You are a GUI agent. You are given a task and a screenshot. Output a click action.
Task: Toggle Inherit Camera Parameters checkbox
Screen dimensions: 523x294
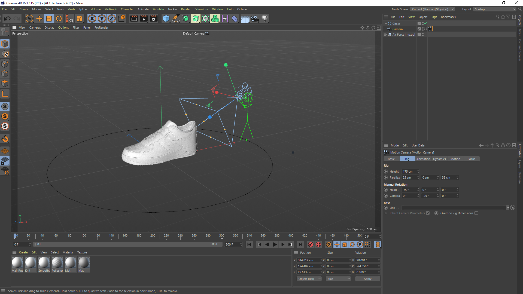(428, 213)
